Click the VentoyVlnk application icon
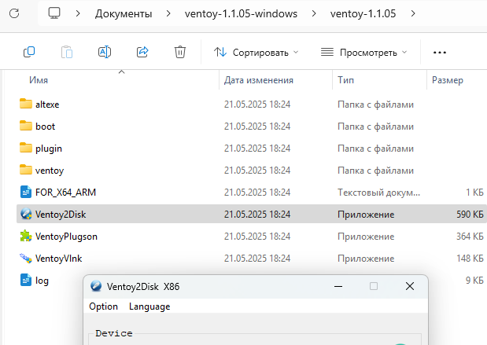This screenshot has height=345, width=487. (x=26, y=258)
